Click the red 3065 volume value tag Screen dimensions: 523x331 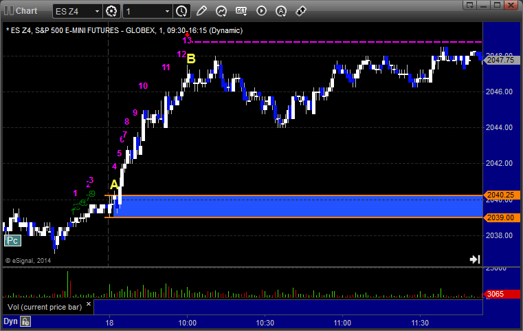pyautogui.click(x=502, y=295)
